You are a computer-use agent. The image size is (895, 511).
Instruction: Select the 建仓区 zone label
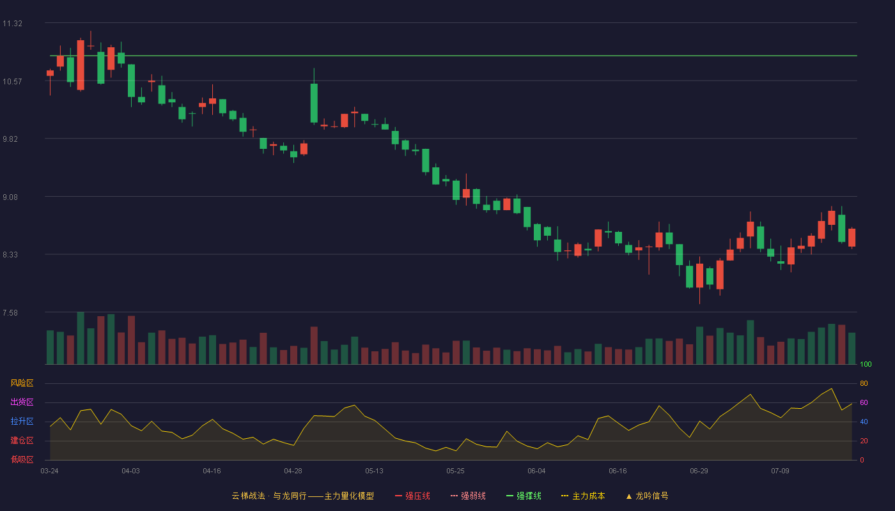pos(22,441)
